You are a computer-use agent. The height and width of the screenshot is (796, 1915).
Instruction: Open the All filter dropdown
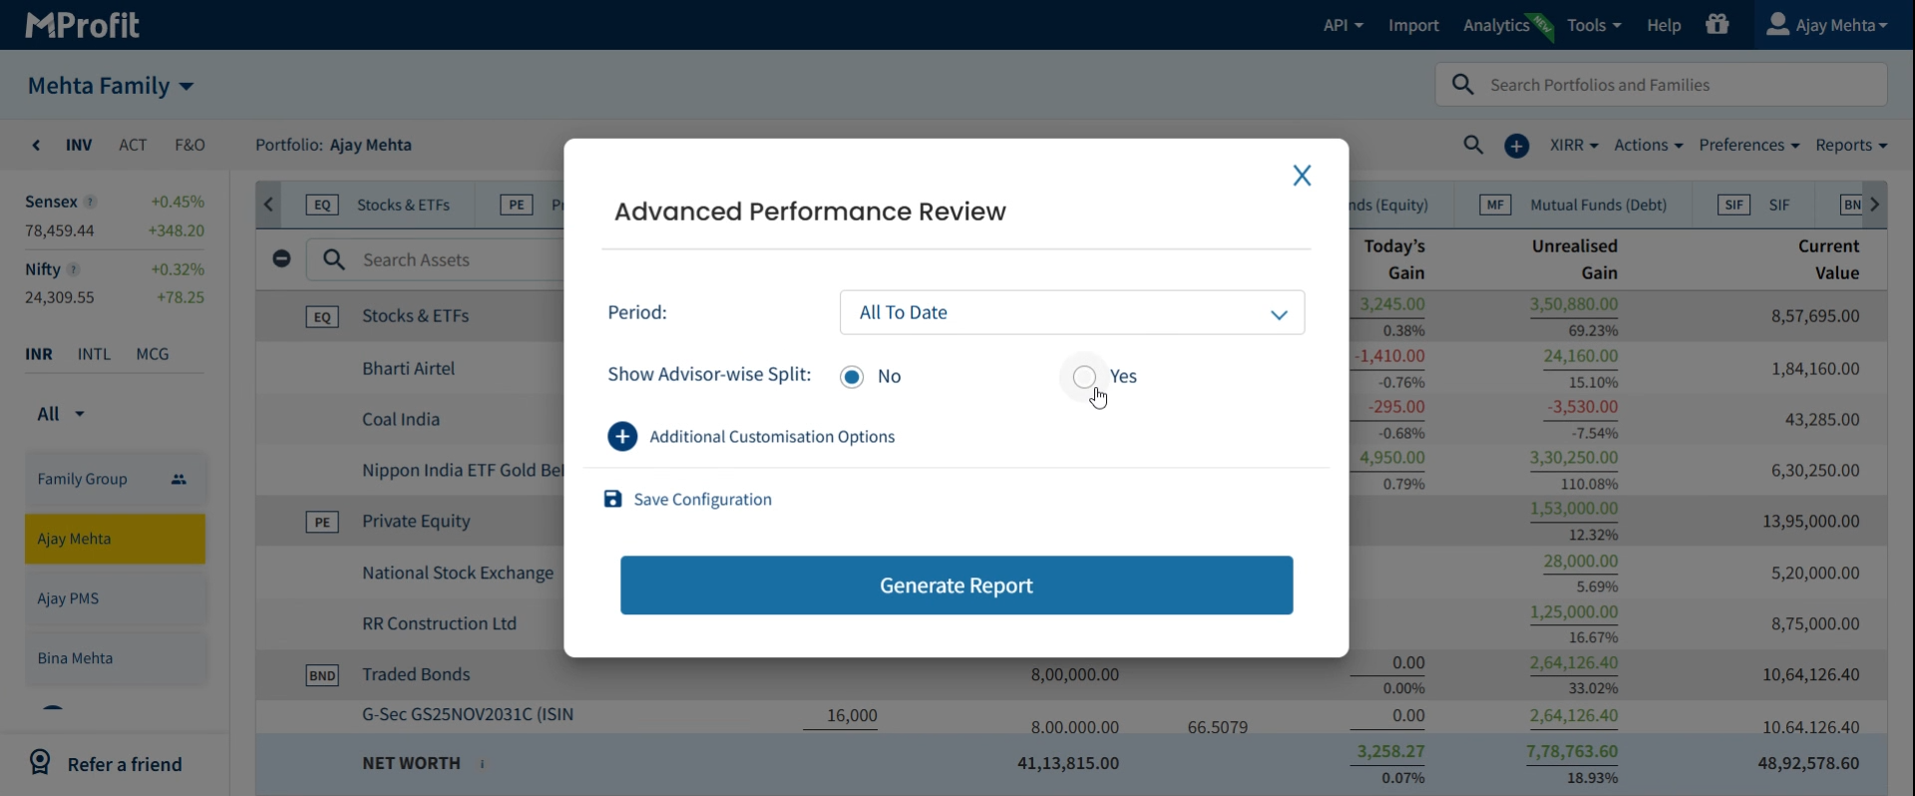(61, 414)
